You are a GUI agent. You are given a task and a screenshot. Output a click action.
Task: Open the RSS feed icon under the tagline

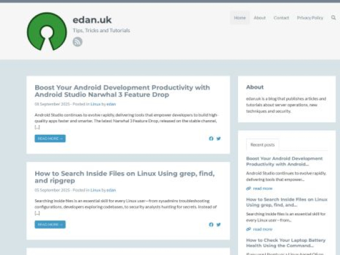coord(78,41)
